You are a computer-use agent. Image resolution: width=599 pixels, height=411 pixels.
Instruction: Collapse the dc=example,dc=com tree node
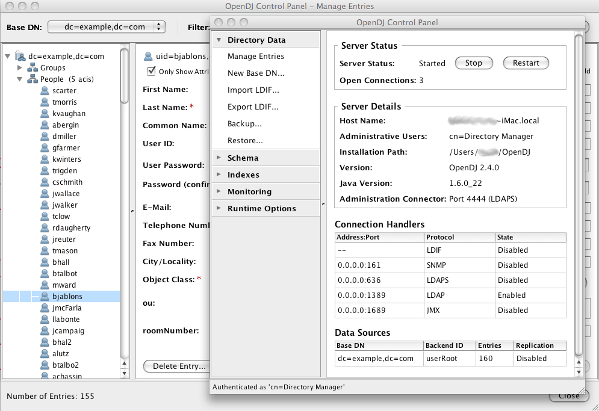pos(8,56)
